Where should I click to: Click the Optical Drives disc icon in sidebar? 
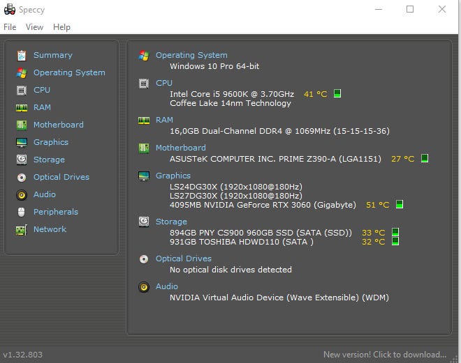pyautogui.click(x=22, y=178)
